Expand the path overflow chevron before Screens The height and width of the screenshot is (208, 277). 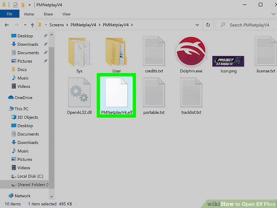pyautogui.click(x=46, y=25)
